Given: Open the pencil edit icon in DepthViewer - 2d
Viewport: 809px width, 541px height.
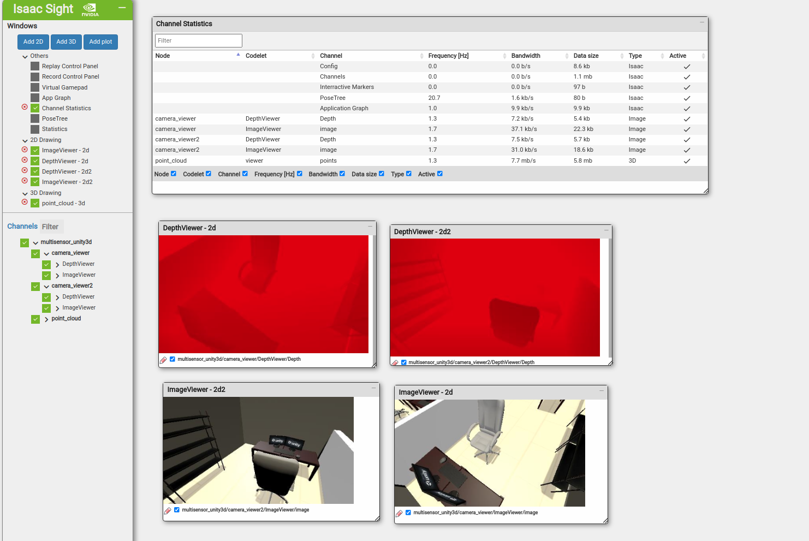Looking at the screenshot, I should 163,359.
